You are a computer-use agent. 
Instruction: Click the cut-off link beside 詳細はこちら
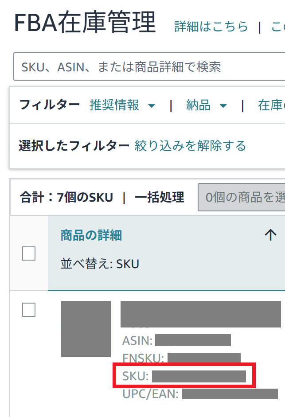tap(277, 27)
